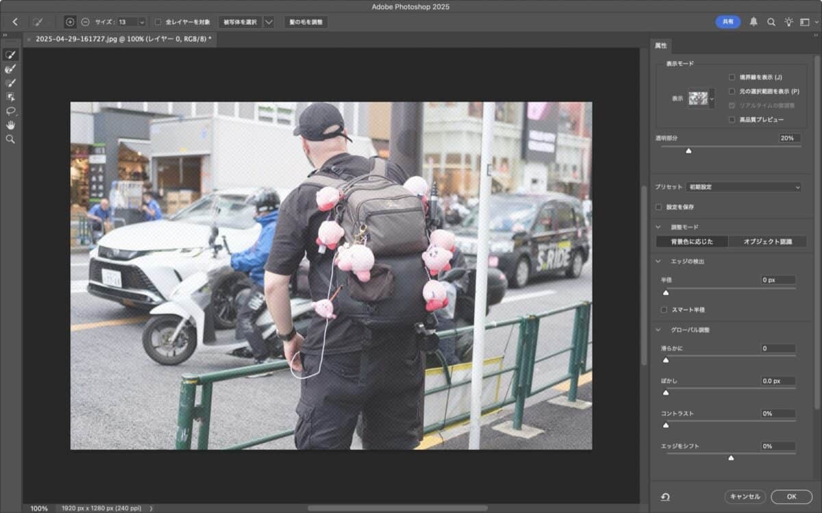
Task: Click the 100% zoom level in status bar
Action: tap(39, 508)
